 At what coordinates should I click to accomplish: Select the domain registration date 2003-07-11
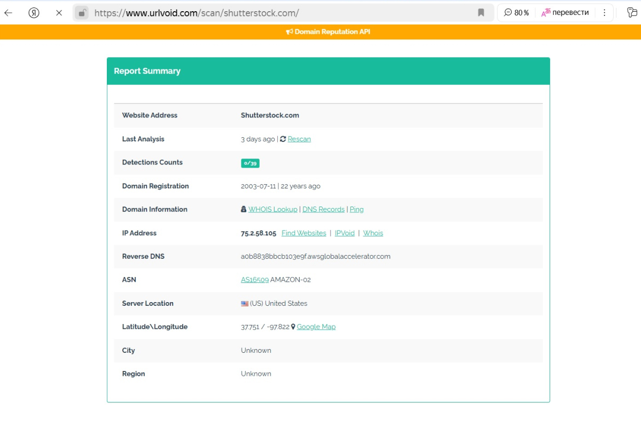[258, 186]
